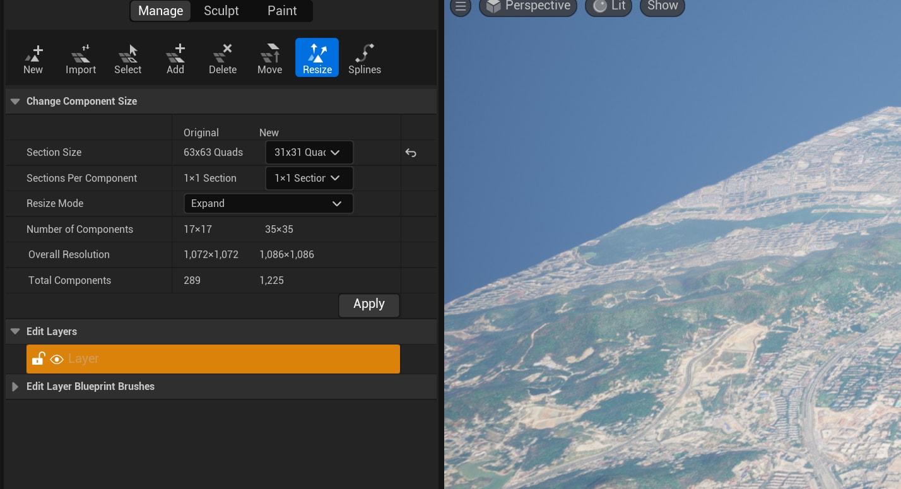The image size is (901, 489).
Task: Open the Resize Mode Expand dropdown
Action: (x=268, y=203)
